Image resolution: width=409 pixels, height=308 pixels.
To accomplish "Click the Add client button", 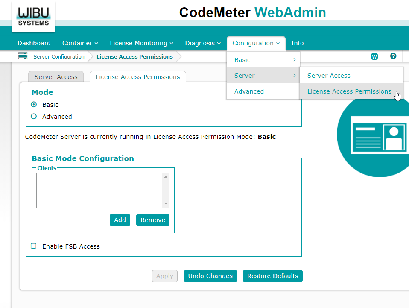I will 120,220.
